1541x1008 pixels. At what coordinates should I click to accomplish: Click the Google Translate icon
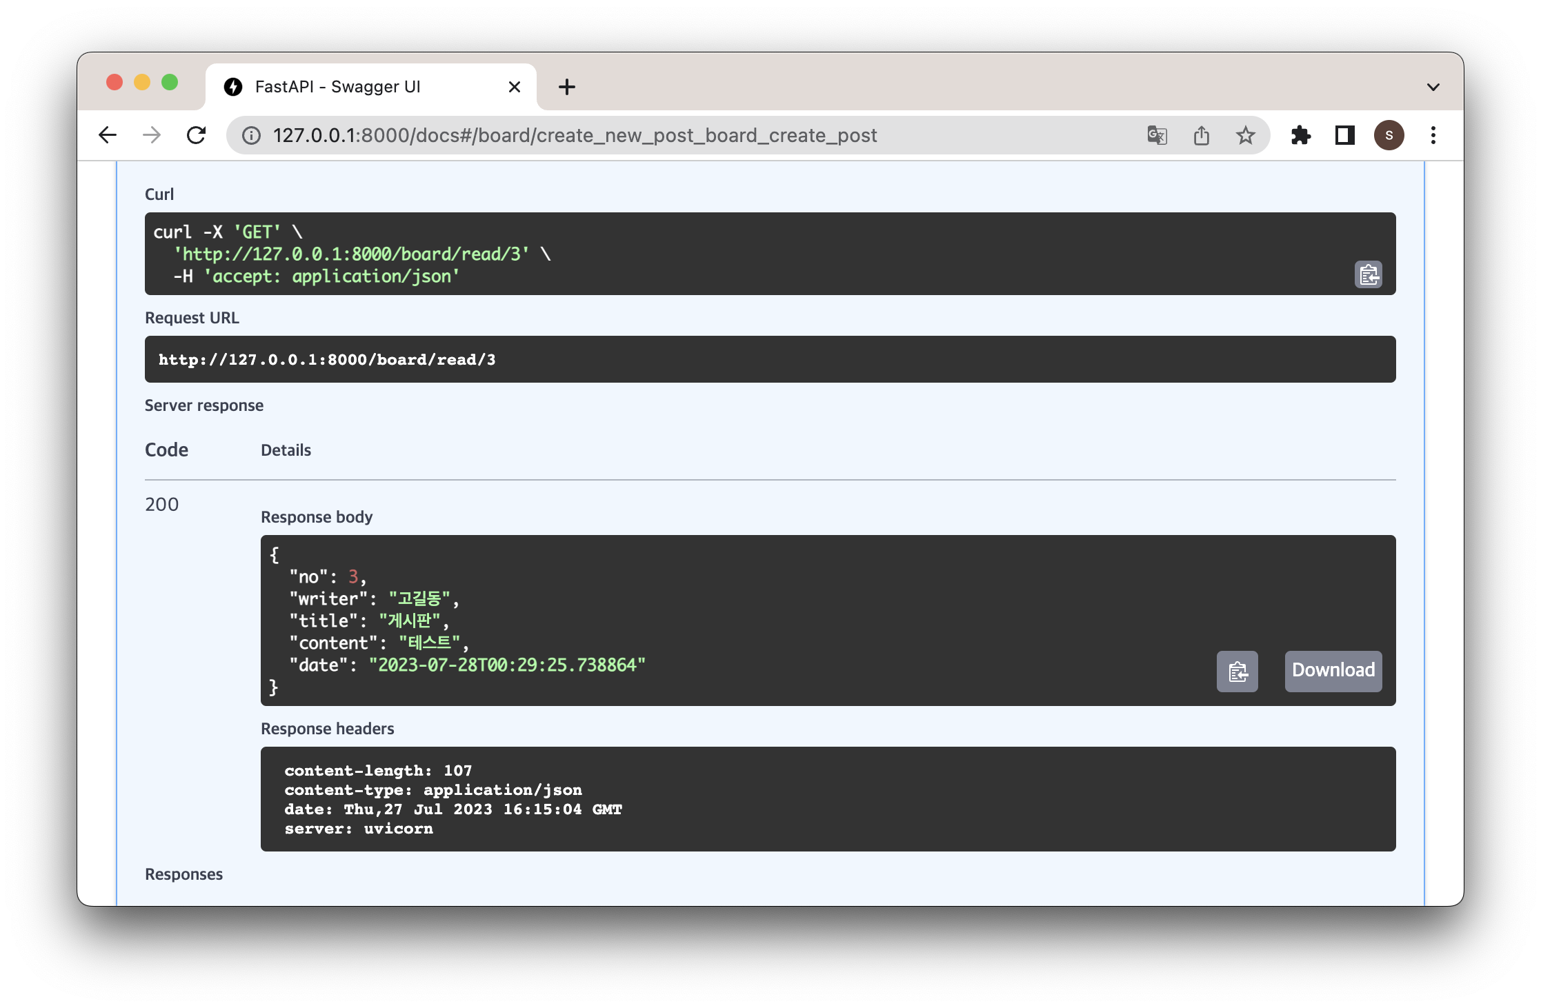1157,135
